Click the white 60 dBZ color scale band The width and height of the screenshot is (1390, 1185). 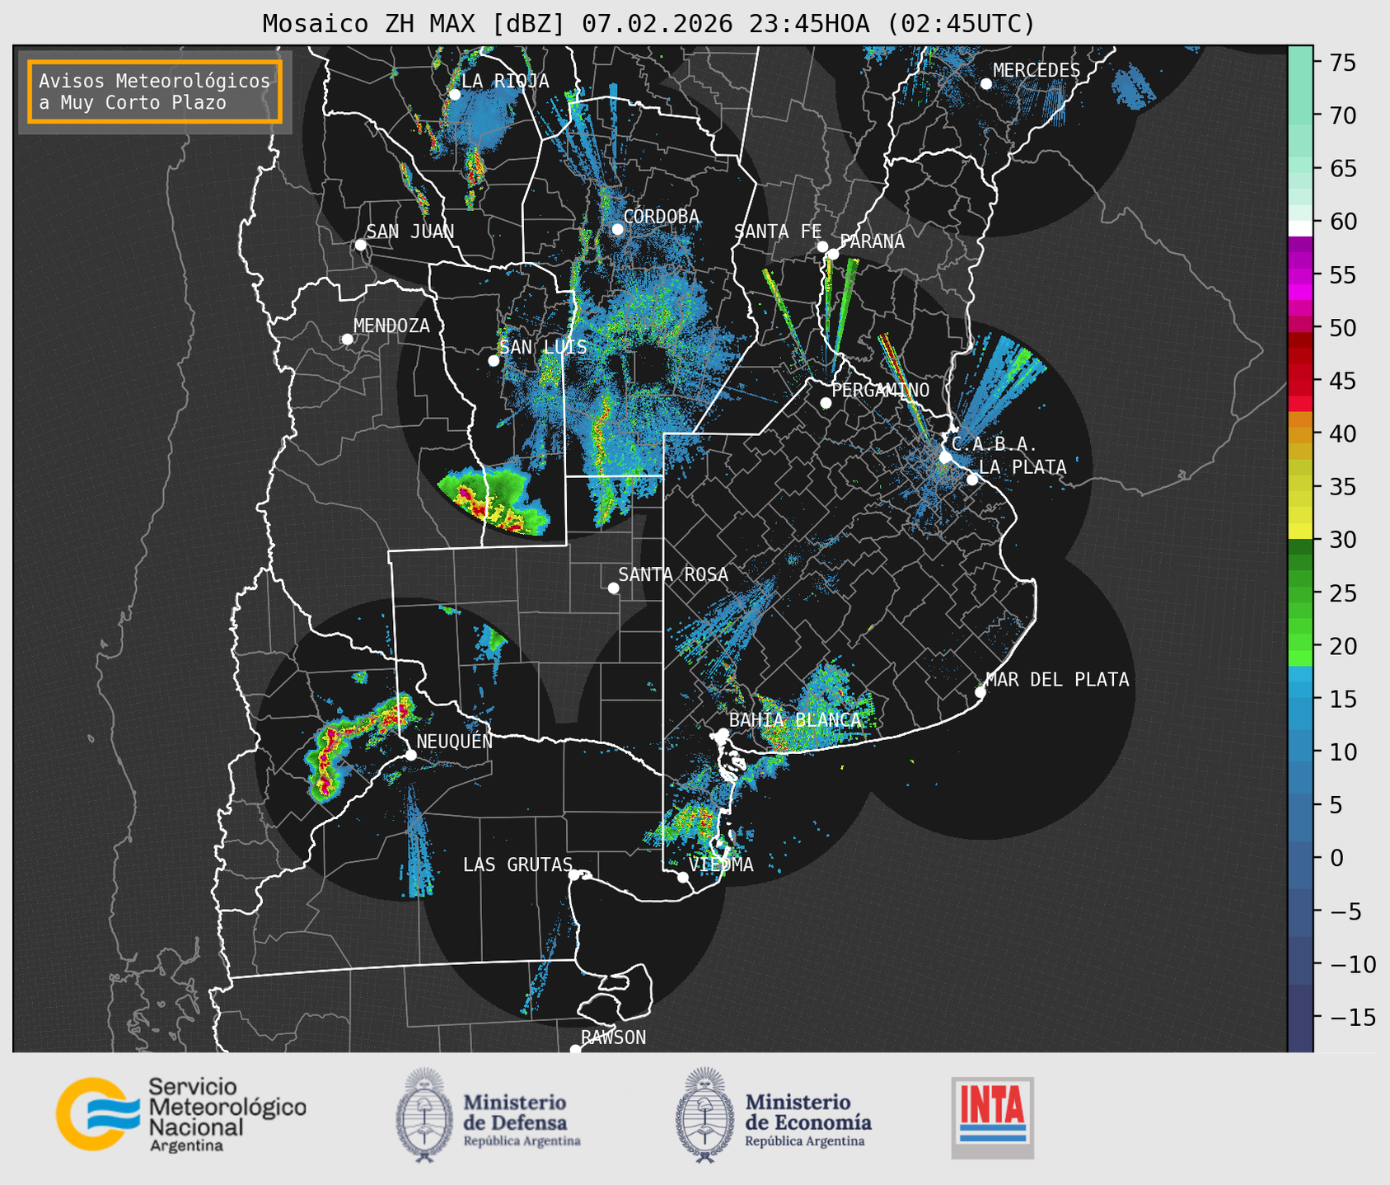1300,228
